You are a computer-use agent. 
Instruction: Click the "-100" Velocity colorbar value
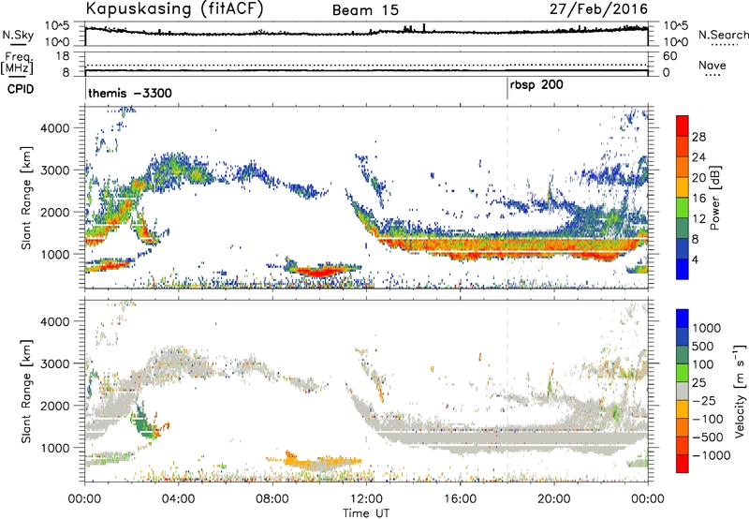pyautogui.click(x=708, y=419)
